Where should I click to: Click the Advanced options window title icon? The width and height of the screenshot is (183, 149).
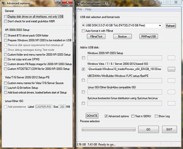3,3
